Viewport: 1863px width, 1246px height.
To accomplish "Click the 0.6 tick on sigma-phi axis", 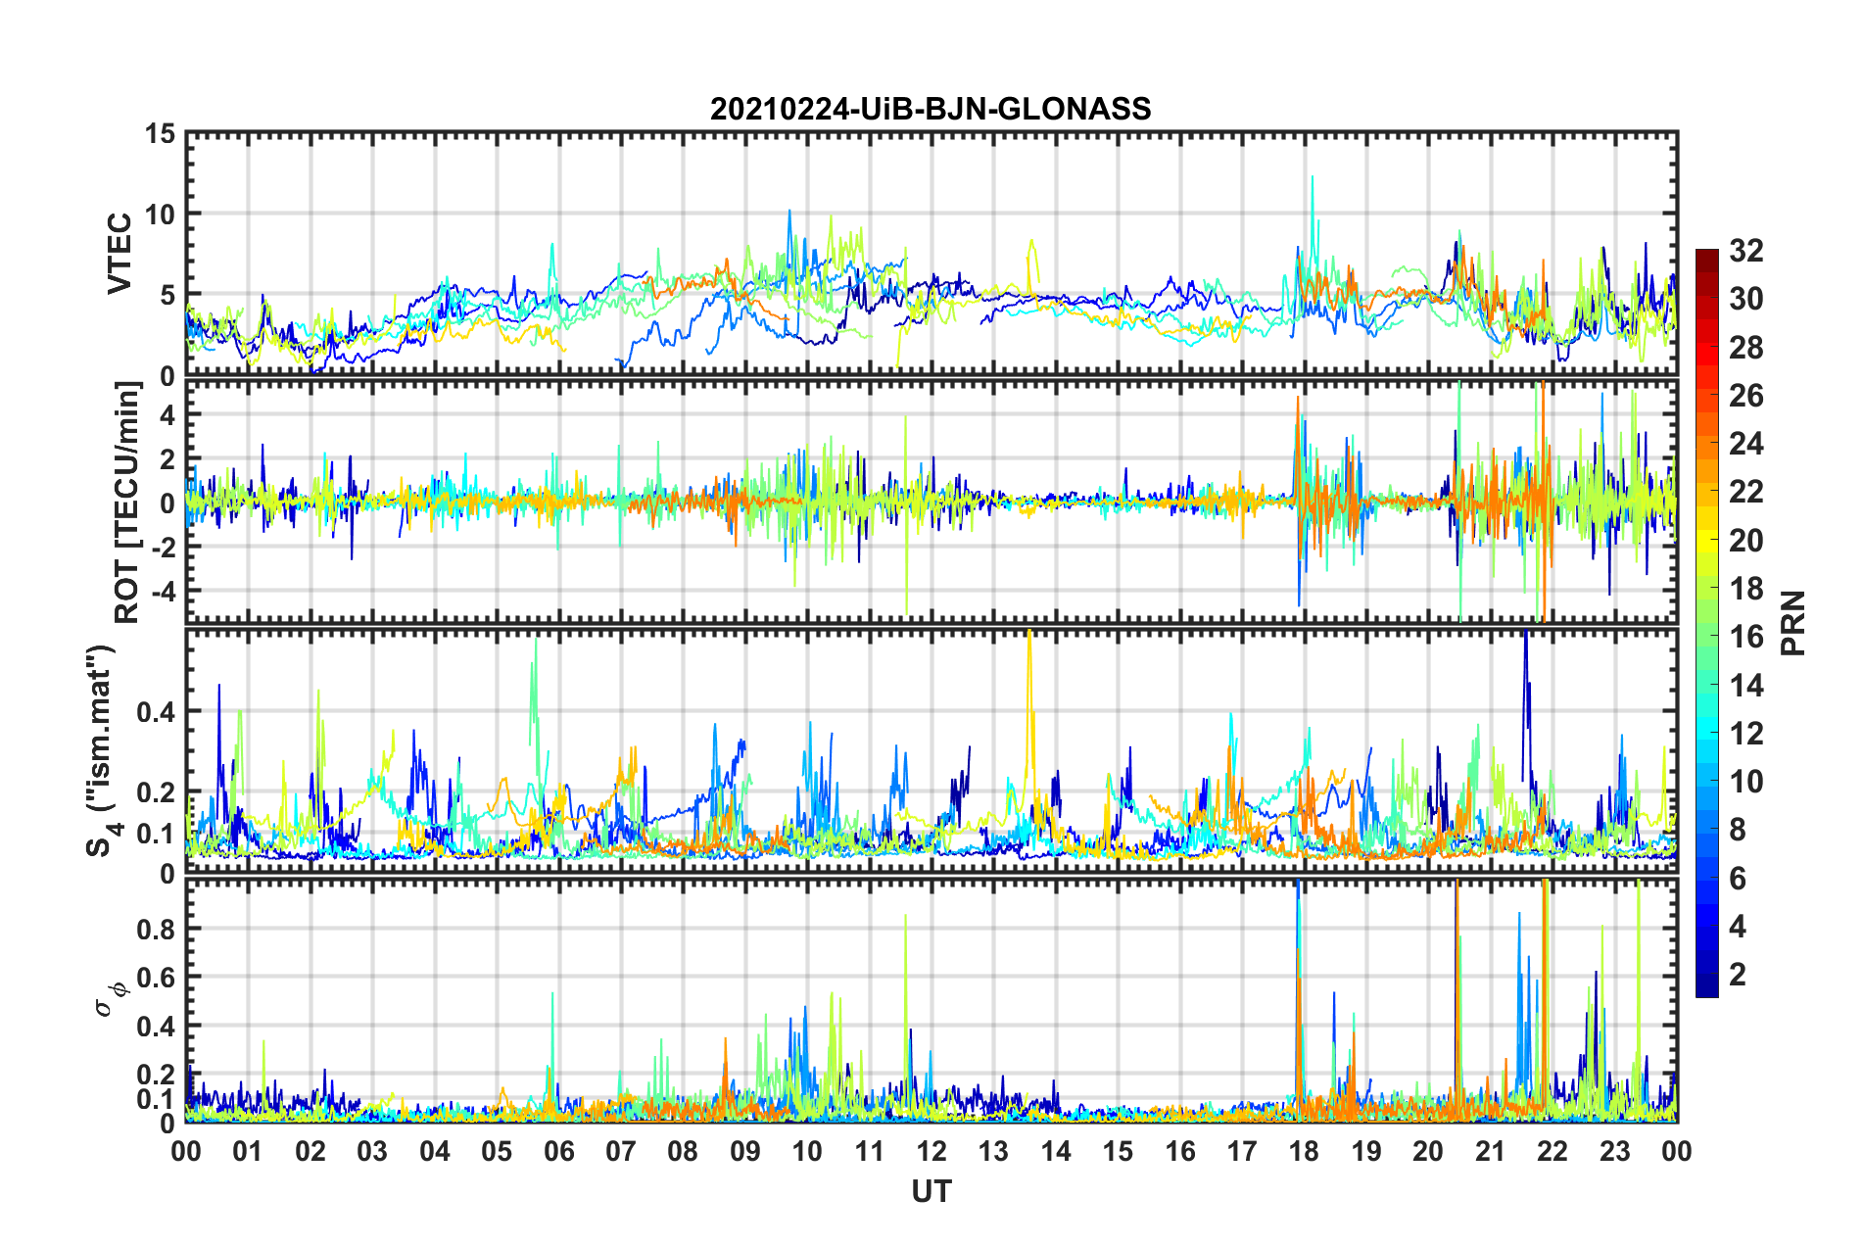I will point(156,978).
